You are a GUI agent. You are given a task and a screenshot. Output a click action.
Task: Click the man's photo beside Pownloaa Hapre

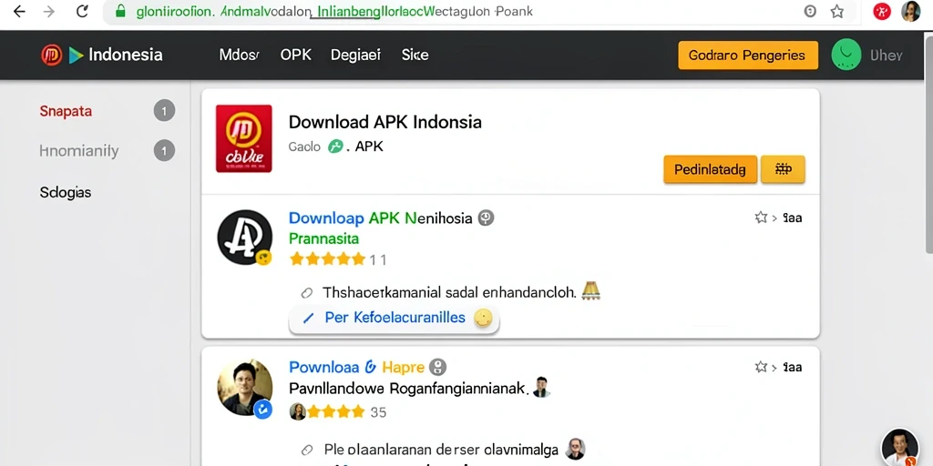(x=244, y=387)
